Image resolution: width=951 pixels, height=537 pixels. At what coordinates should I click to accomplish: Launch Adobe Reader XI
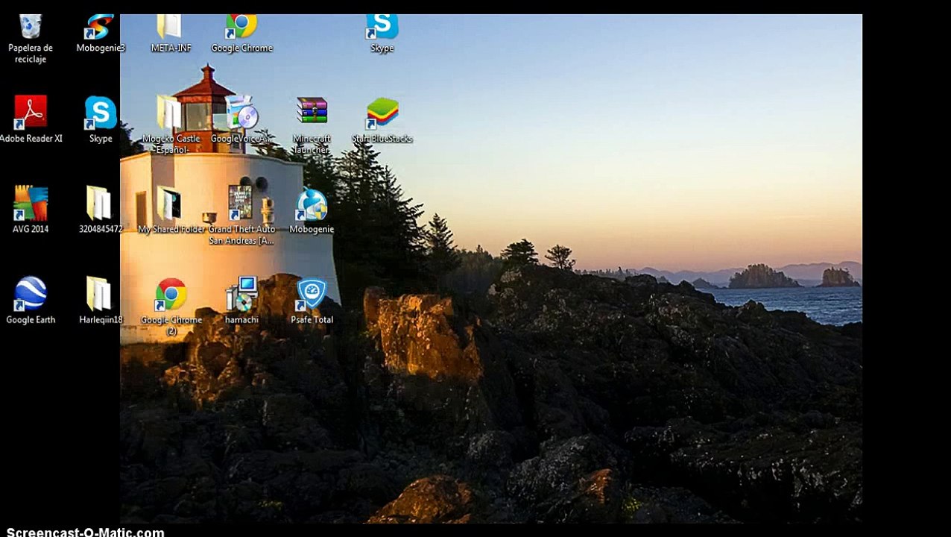click(31, 112)
